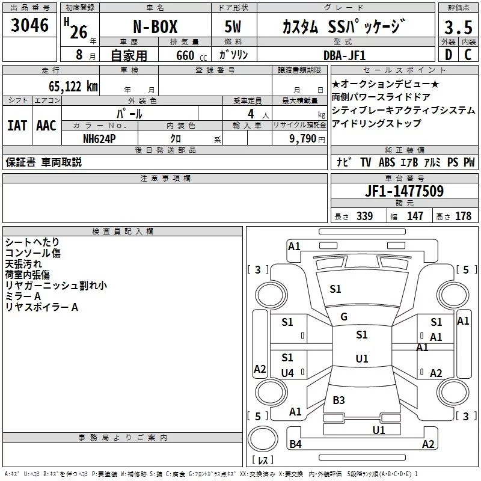Select the exterior grade D

coord(449,55)
